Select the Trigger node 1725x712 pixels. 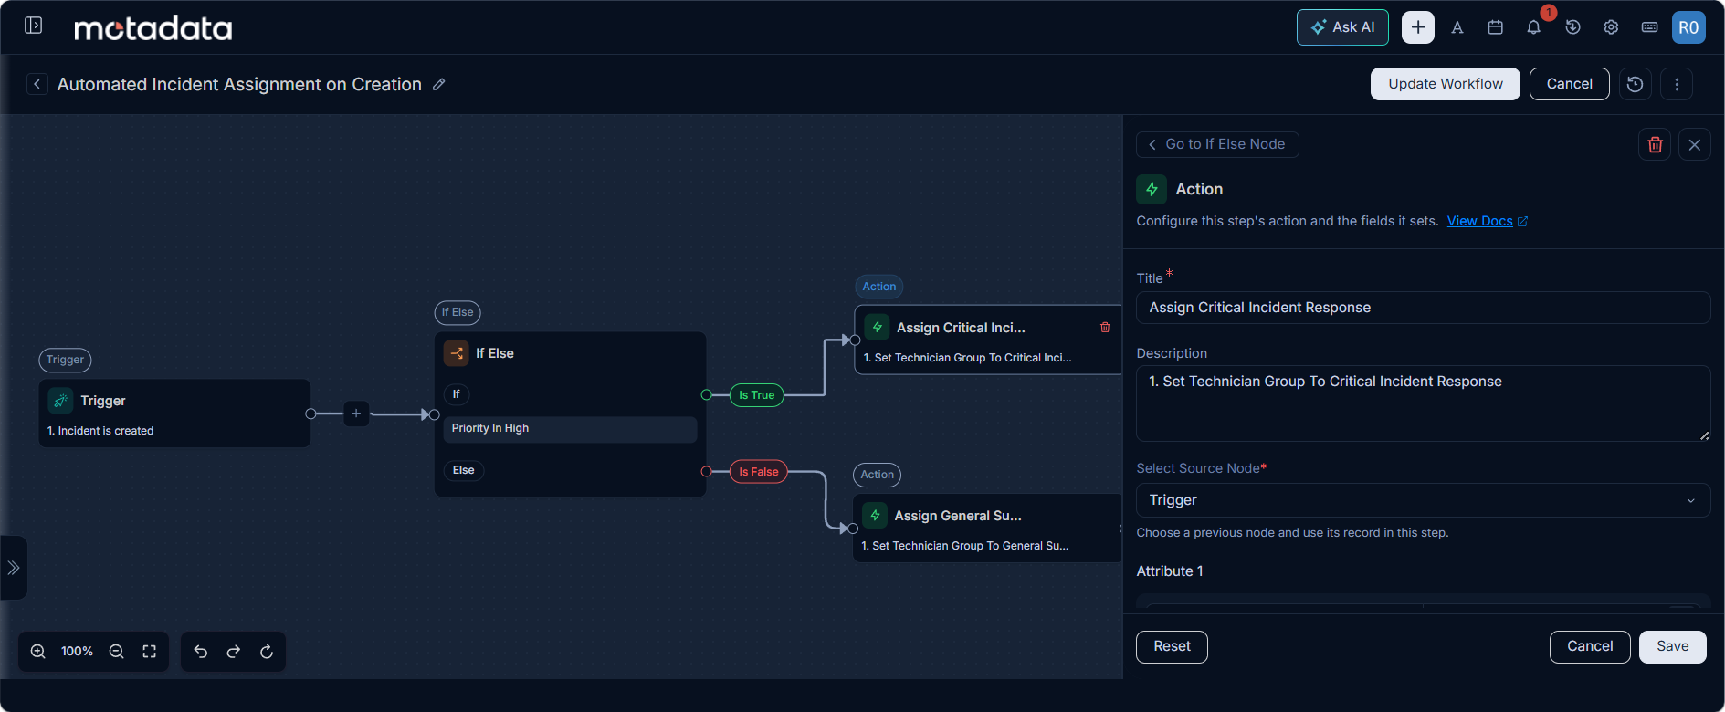tap(174, 414)
